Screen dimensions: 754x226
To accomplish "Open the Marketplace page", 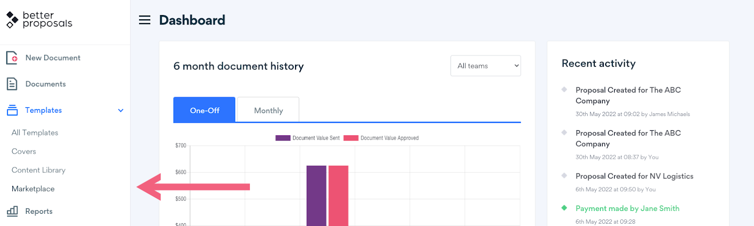I will pyautogui.click(x=33, y=189).
